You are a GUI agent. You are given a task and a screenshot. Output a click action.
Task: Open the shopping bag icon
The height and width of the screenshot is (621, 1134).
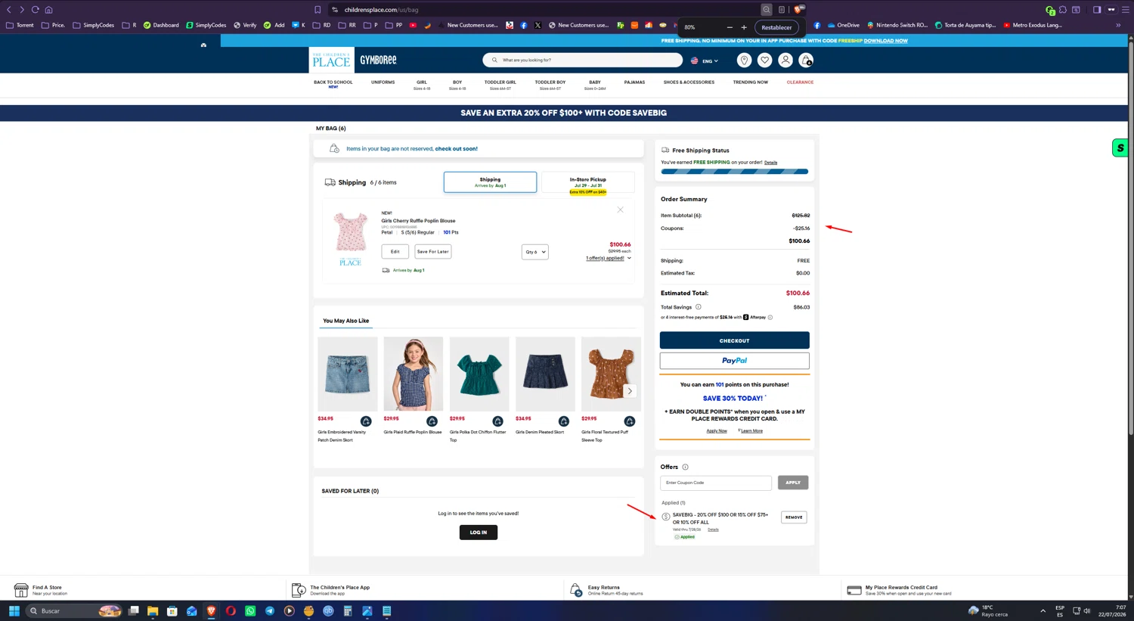point(806,60)
